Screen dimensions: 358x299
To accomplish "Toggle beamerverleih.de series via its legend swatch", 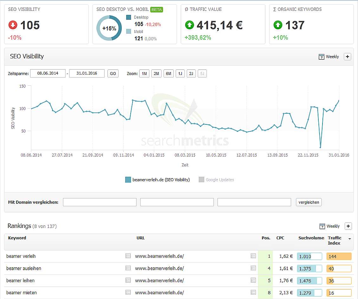I will (128, 180).
